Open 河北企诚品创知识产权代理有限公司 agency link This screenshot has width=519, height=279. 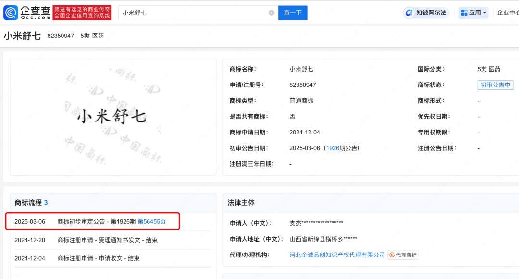coord(337,255)
